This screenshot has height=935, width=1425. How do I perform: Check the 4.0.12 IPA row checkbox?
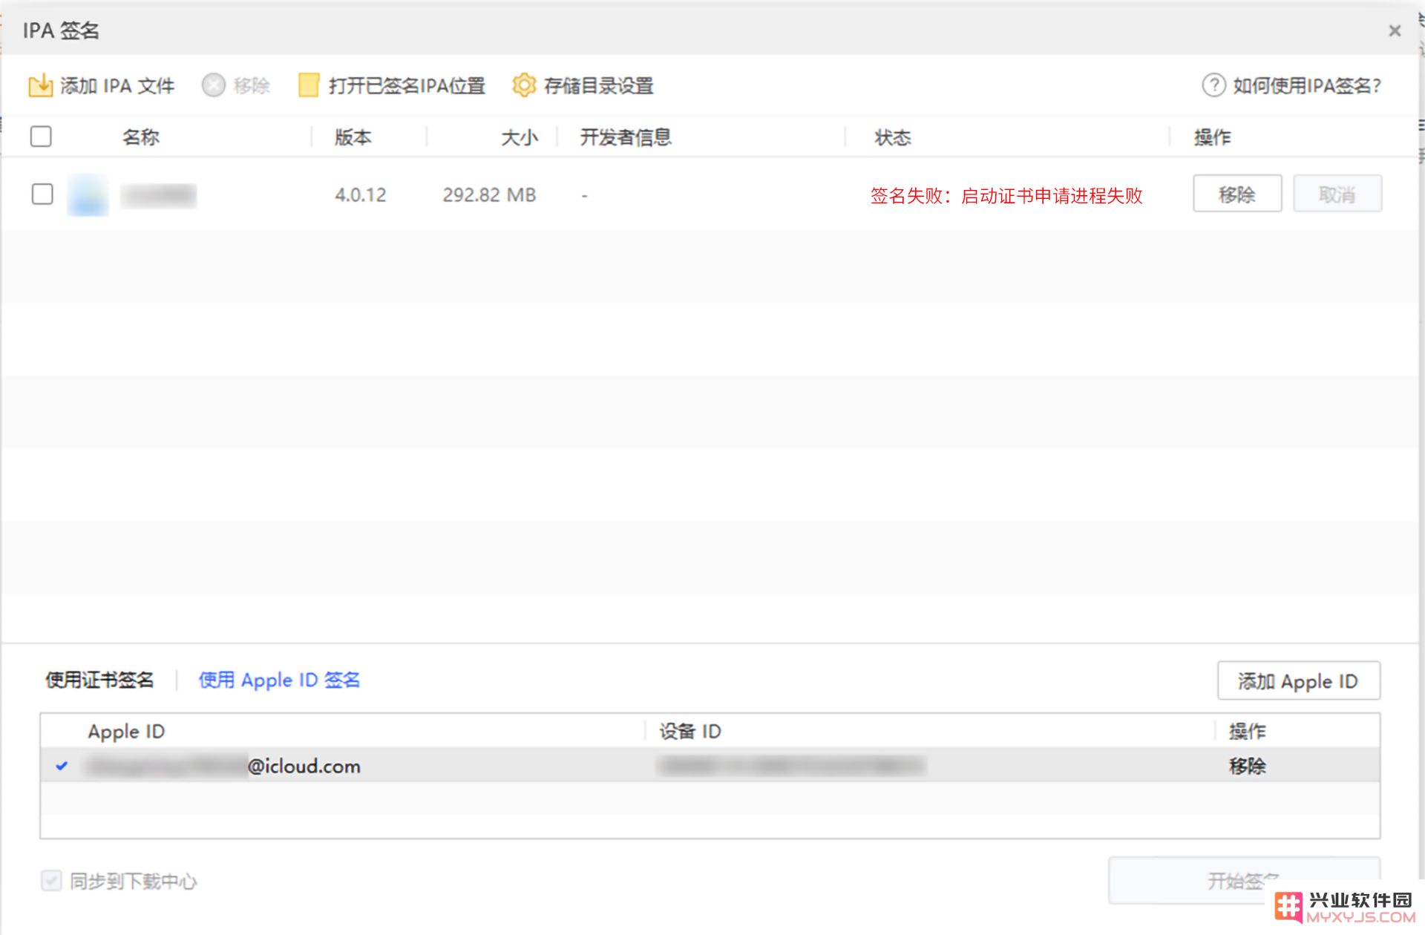coord(42,194)
